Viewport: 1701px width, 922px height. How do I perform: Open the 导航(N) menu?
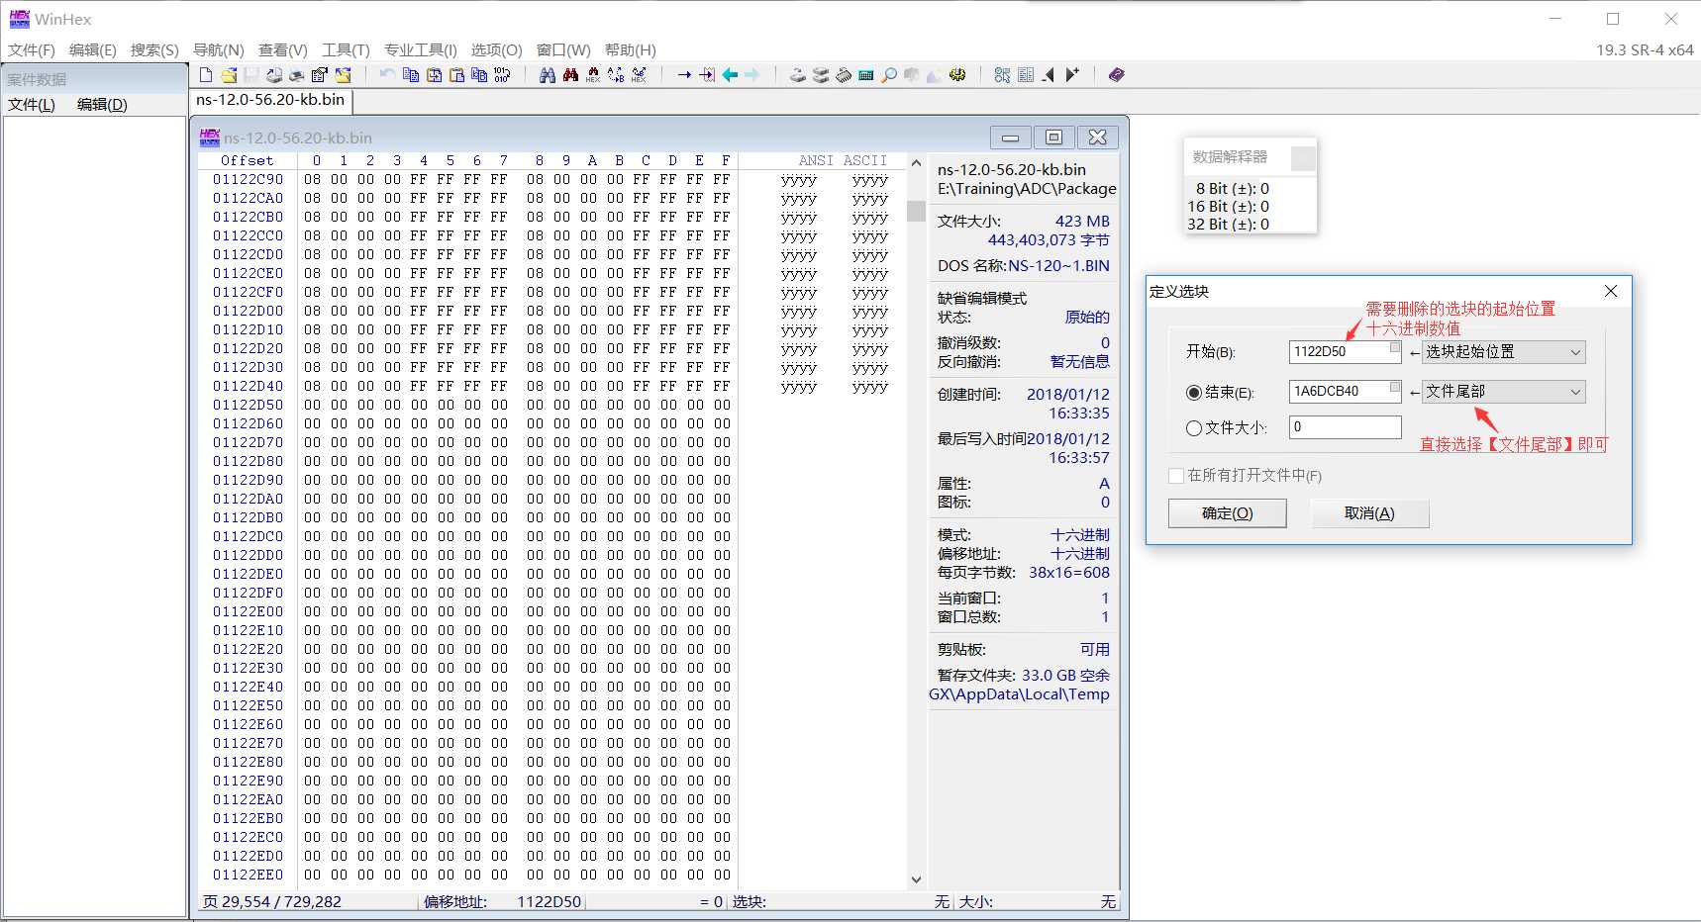point(218,50)
